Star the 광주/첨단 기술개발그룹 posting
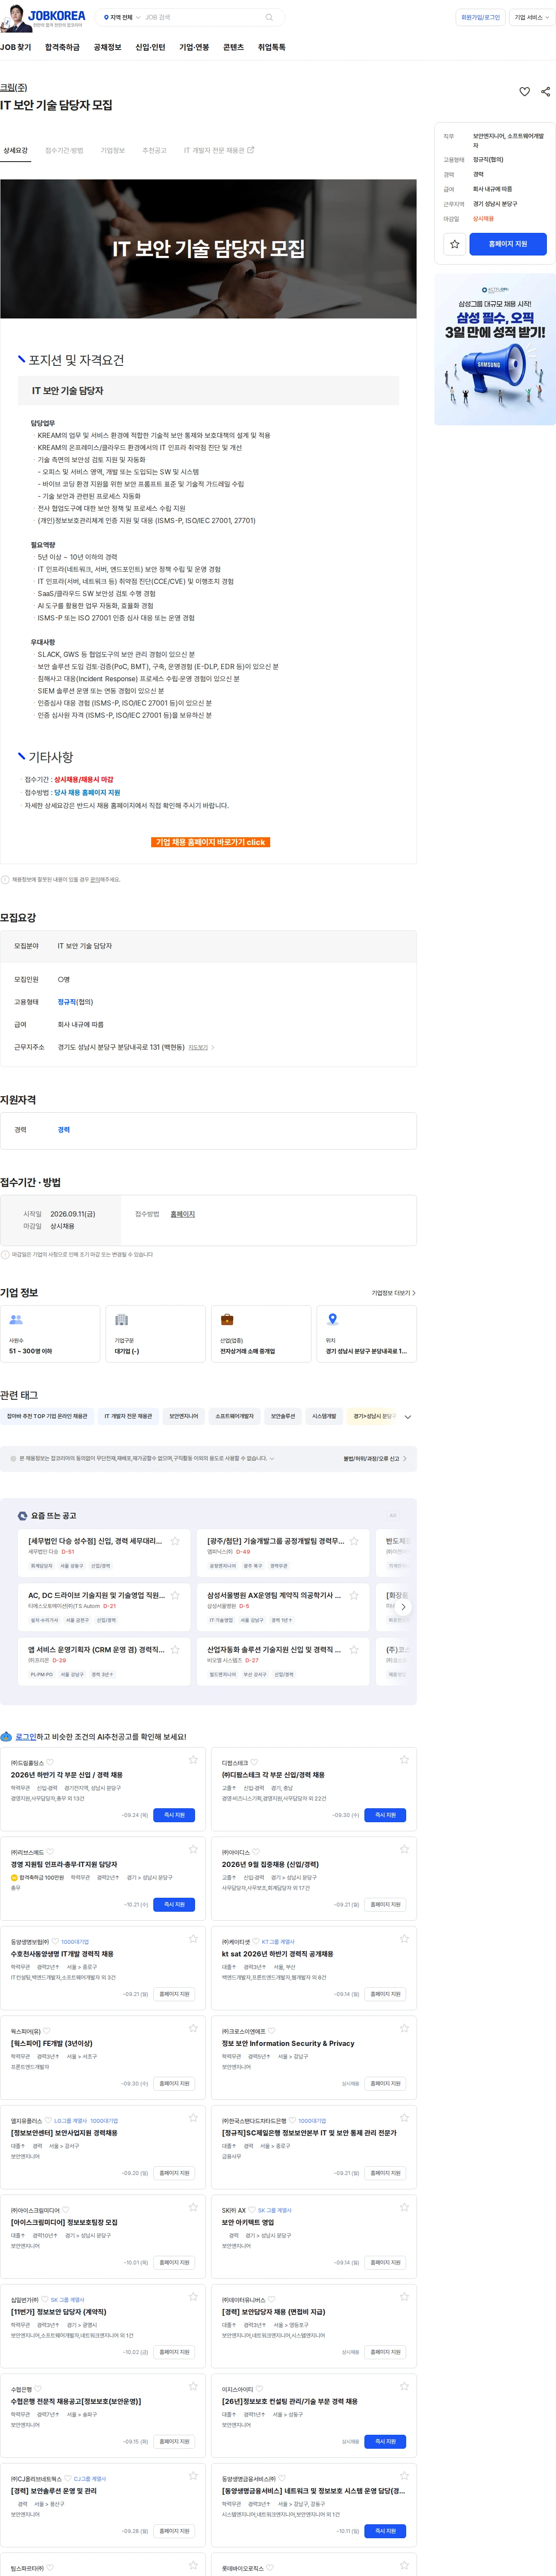The image size is (556, 2576). (x=354, y=1541)
